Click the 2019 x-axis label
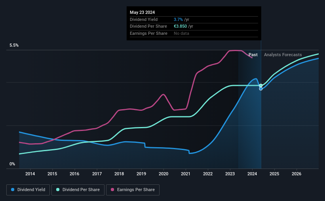325x201 pixels. (141, 174)
